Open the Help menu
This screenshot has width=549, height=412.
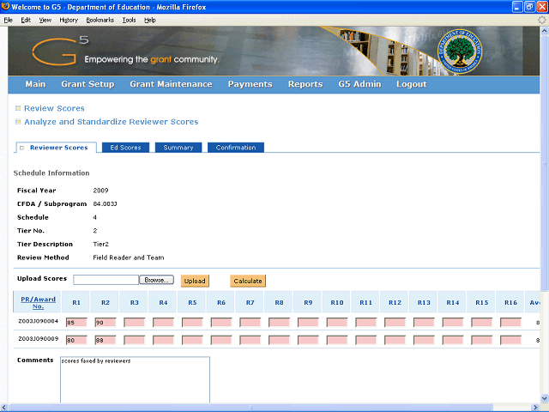click(x=150, y=20)
